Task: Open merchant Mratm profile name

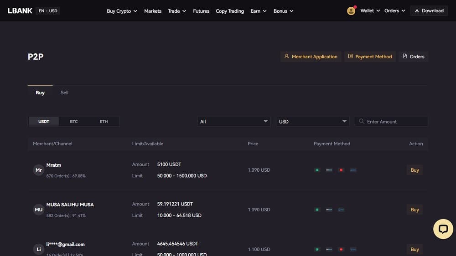Action: tap(54, 165)
